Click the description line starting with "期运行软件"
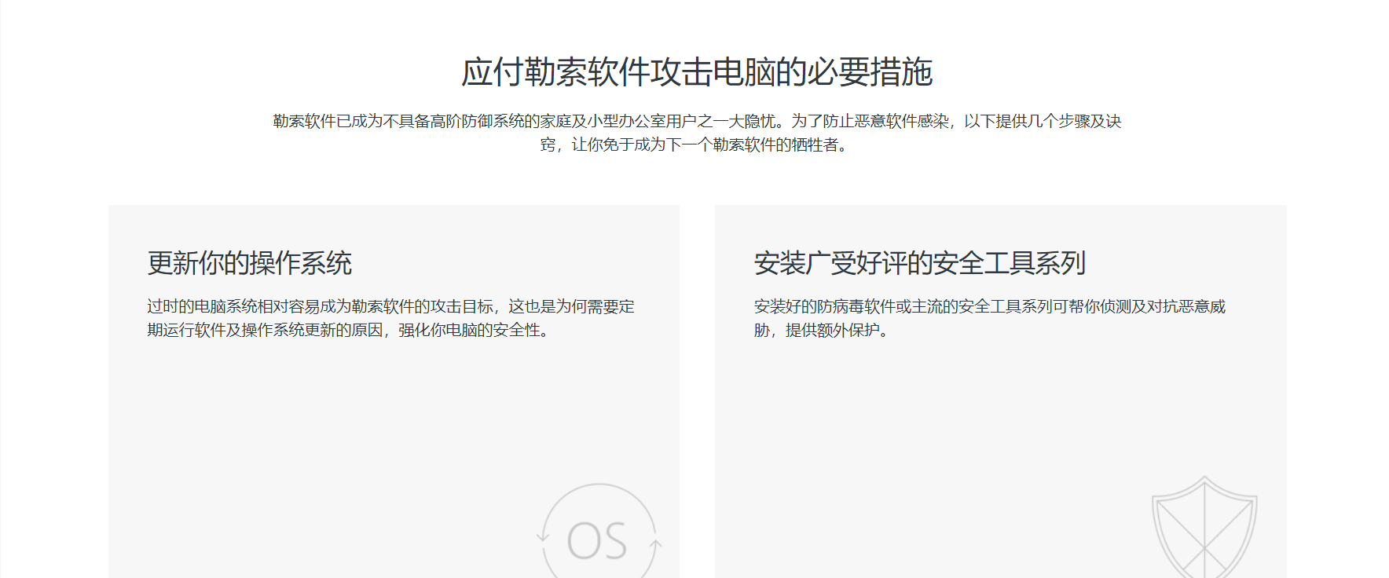 click(350, 330)
